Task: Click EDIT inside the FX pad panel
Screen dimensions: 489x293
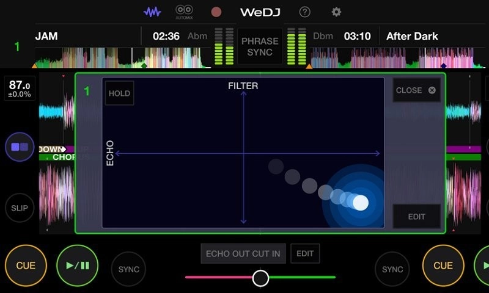Action: (416, 216)
